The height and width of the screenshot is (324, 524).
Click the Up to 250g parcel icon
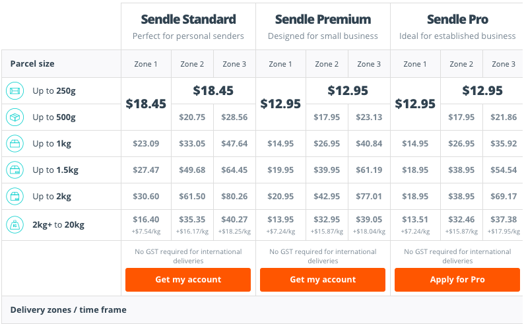tap(15, 91)
